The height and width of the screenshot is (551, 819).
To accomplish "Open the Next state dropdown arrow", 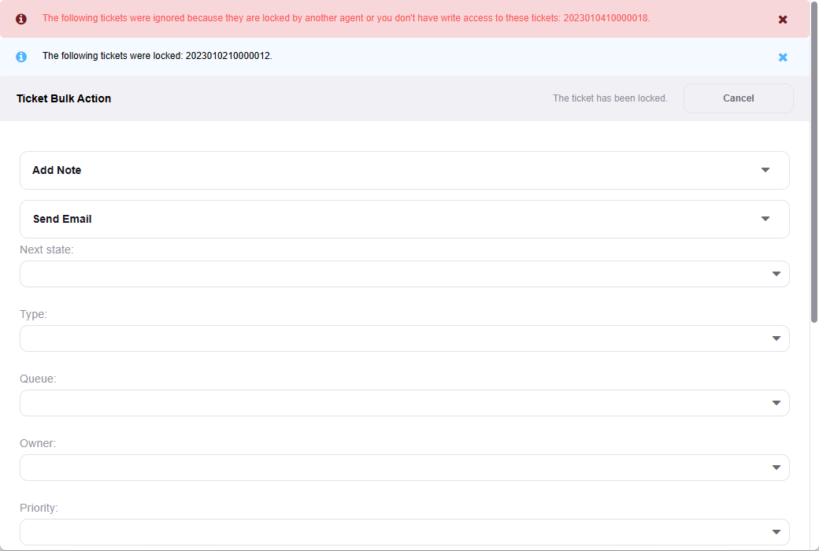I will click(776, 274).
